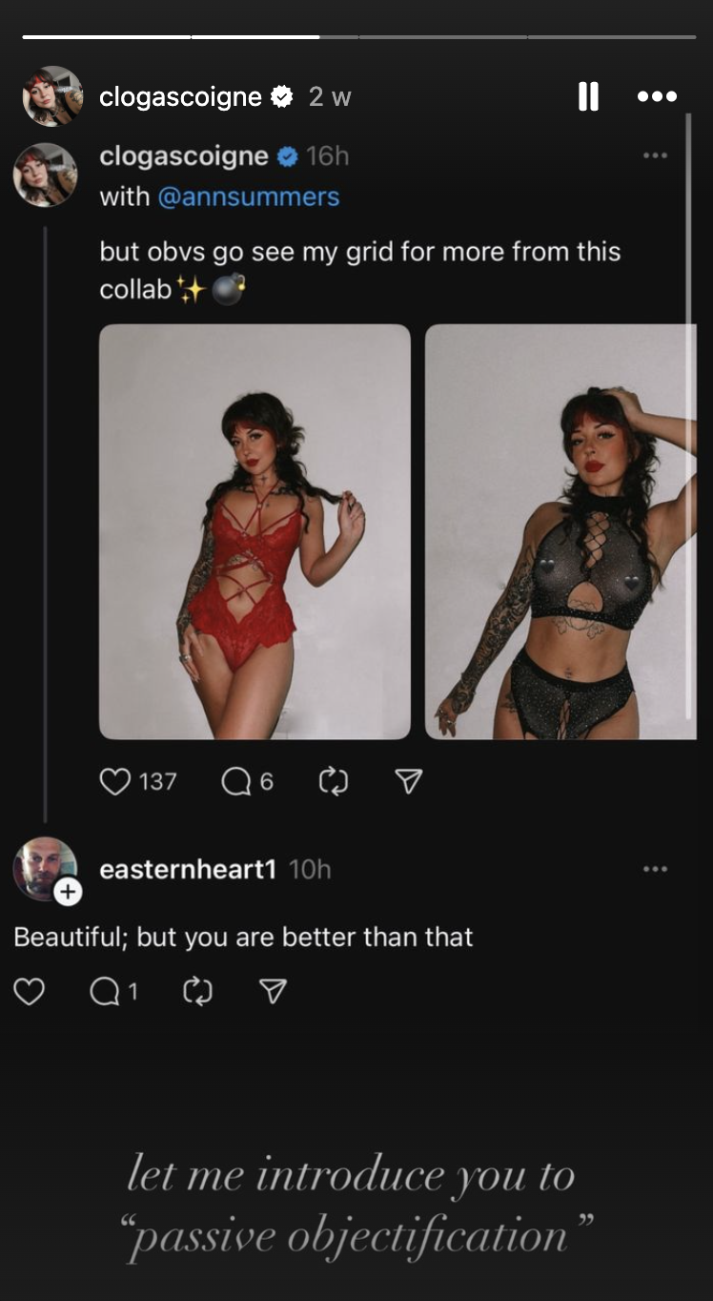This screenshot has height=1301, width=713.
Task: Open story options three-dot menu
Action: click(657, 96)
